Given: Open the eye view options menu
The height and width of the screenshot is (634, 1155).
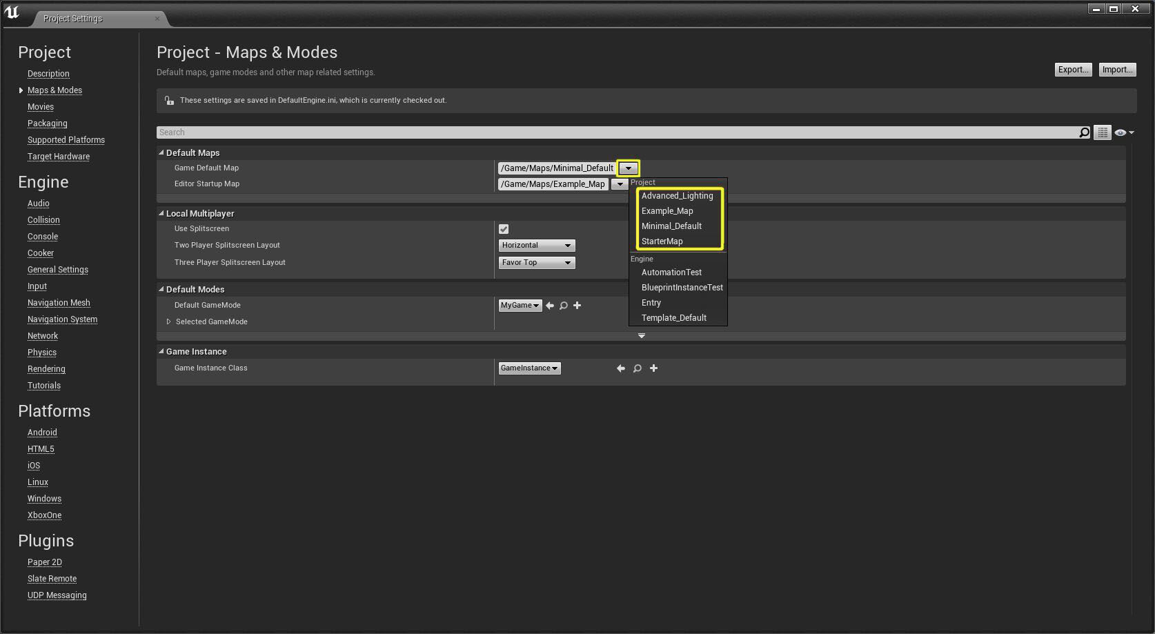Looking at the screenshot, I should click(1123, 132).
